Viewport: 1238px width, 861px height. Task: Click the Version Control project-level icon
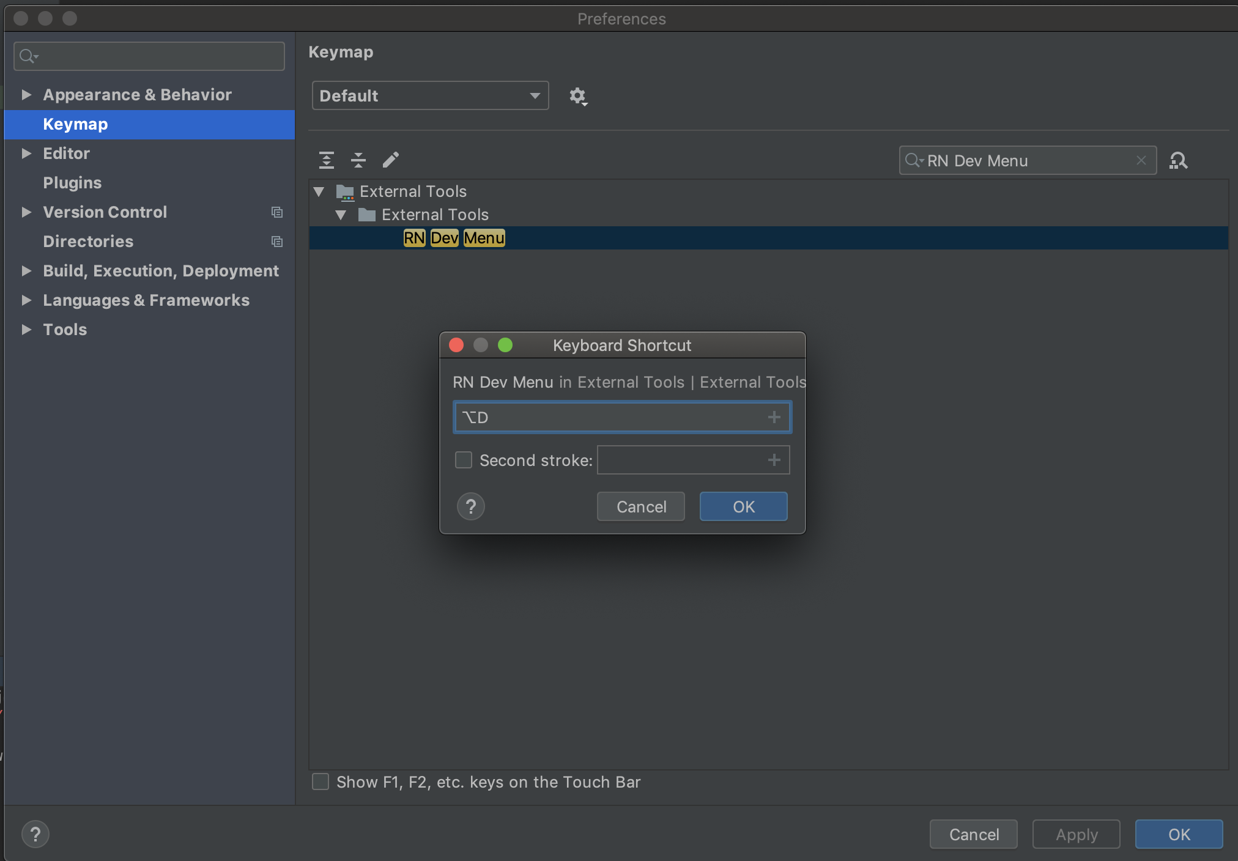(x=277, y=212)
